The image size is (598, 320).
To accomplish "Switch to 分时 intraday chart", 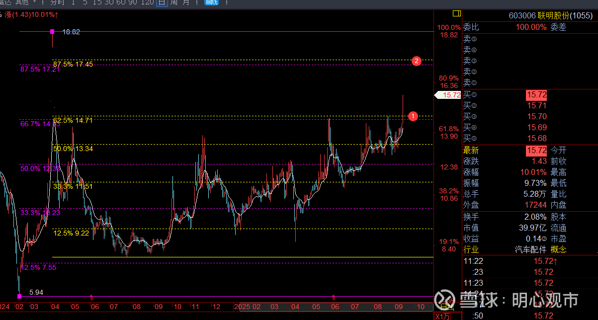I will 57,2.
